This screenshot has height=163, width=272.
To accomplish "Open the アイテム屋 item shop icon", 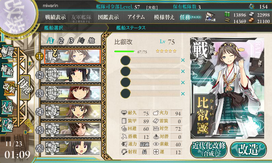I will click(x=210, y=17).
